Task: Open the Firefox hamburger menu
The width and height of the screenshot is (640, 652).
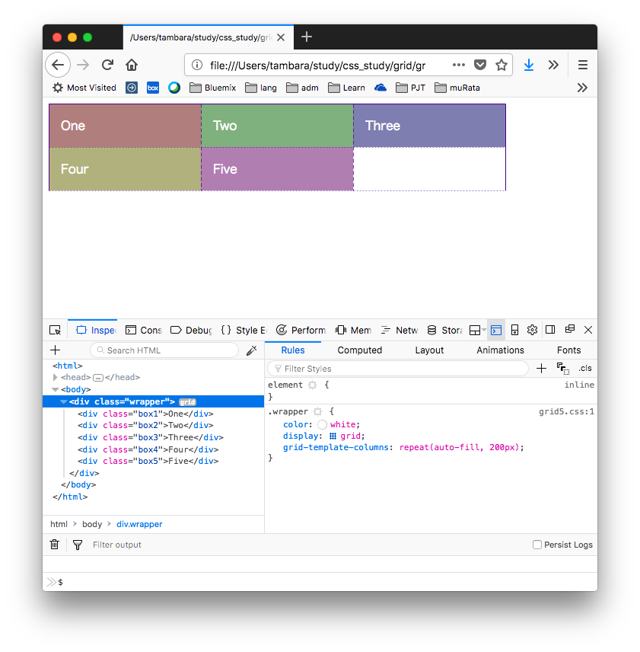Action: point(583,65)
